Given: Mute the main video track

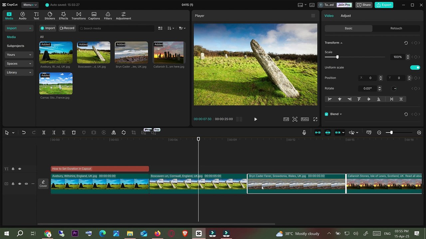Looking at the screenshot, I should [26, 184].
